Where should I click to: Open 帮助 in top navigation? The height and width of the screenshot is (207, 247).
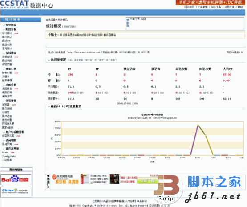click(240, 7)
